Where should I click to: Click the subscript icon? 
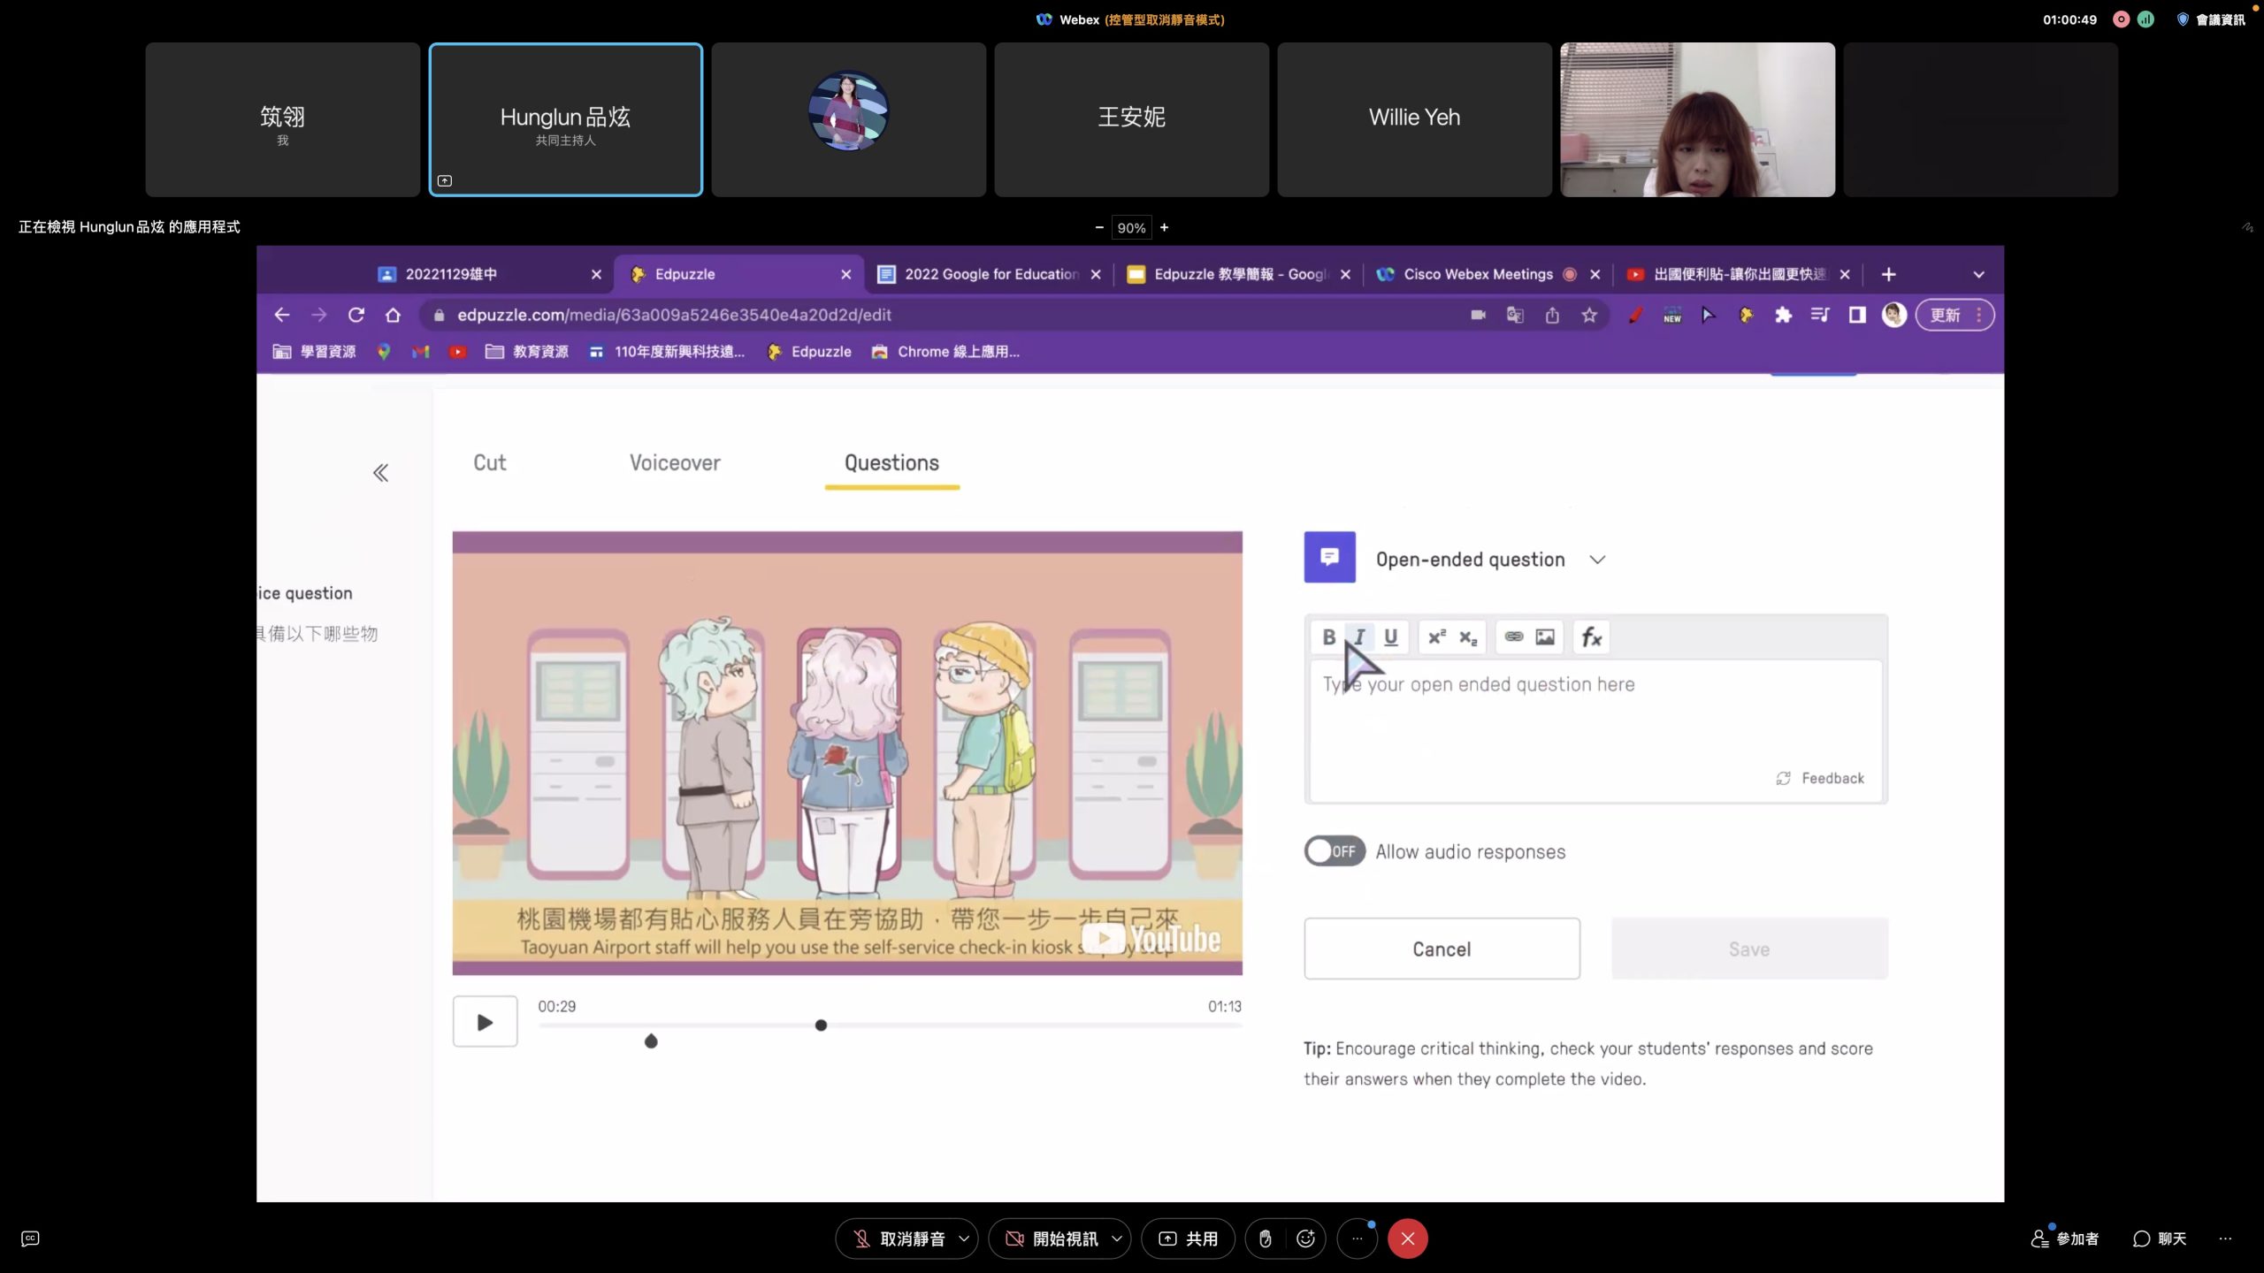click(x=1468, y=636)
